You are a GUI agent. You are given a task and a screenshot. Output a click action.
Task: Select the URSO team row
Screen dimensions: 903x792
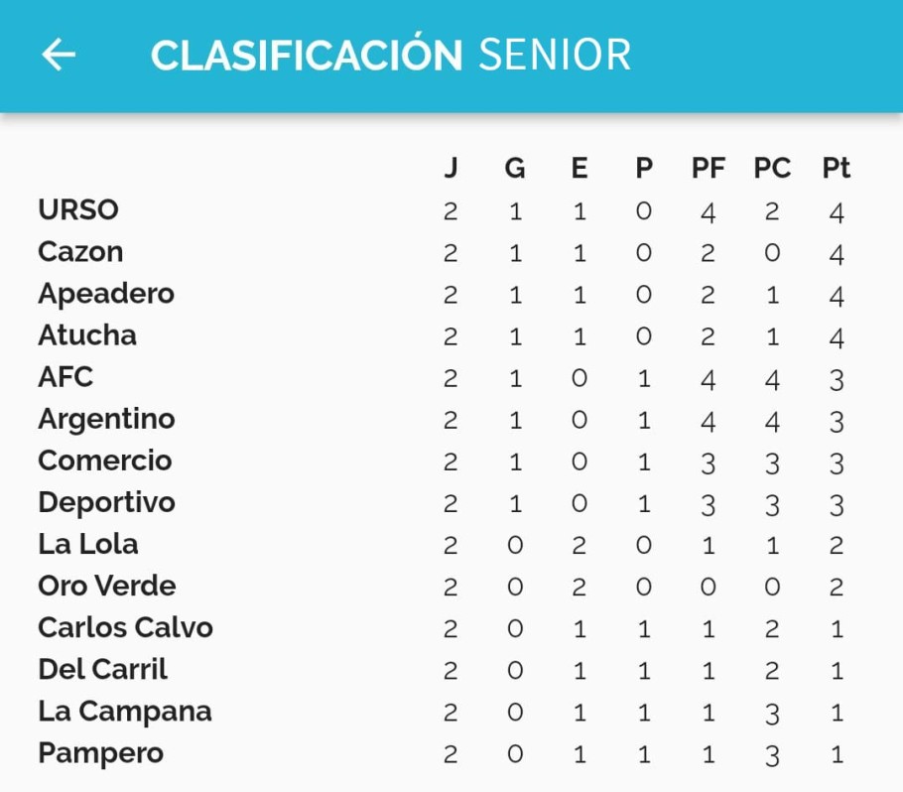click(78, 210)
